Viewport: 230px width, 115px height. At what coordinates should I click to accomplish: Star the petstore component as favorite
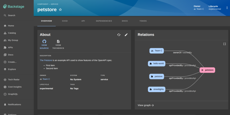pos(60,10)
